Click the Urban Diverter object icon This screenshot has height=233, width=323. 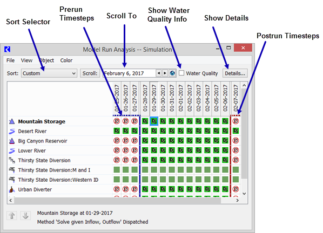pyautogui.click(x=12, y=189)
